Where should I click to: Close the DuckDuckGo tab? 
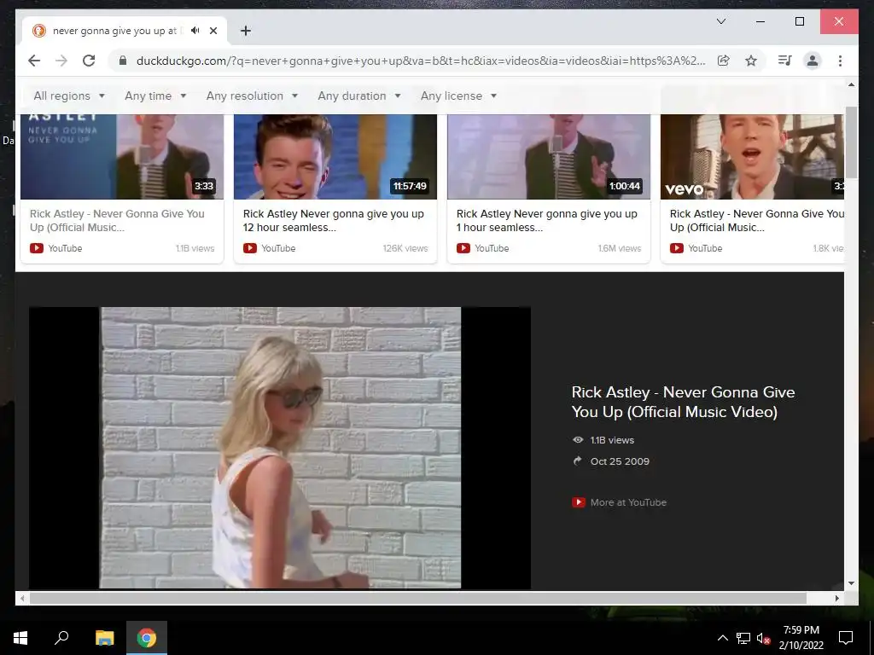click(213, 31)
